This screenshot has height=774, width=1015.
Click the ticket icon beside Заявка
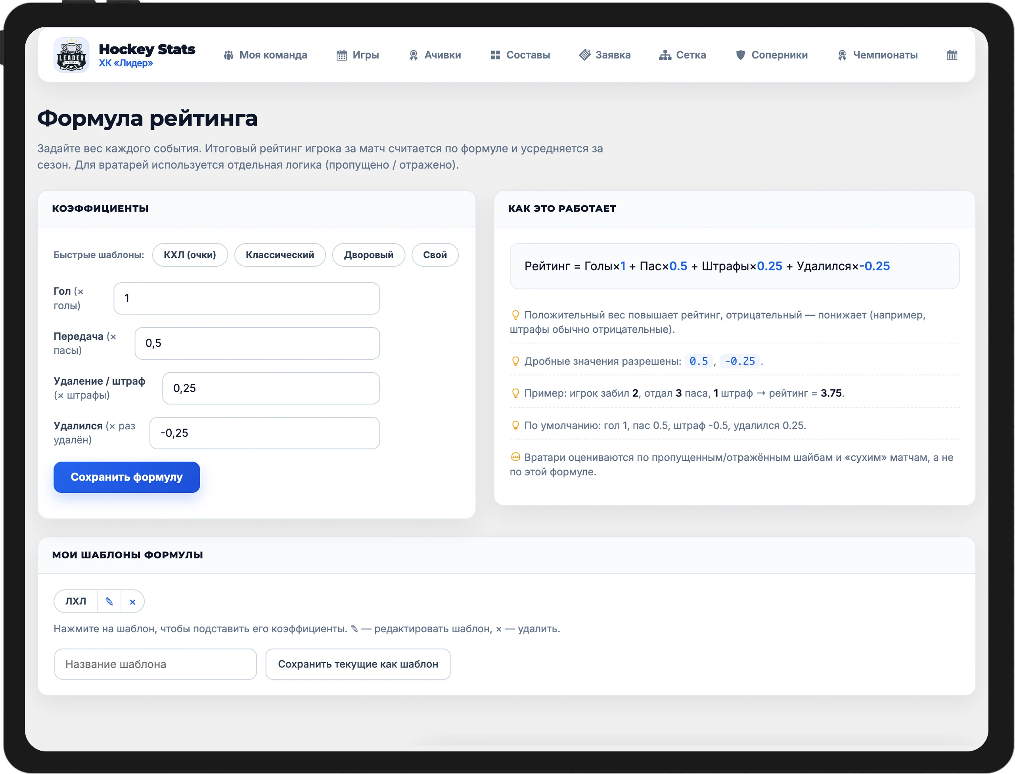tap(584, 55)
